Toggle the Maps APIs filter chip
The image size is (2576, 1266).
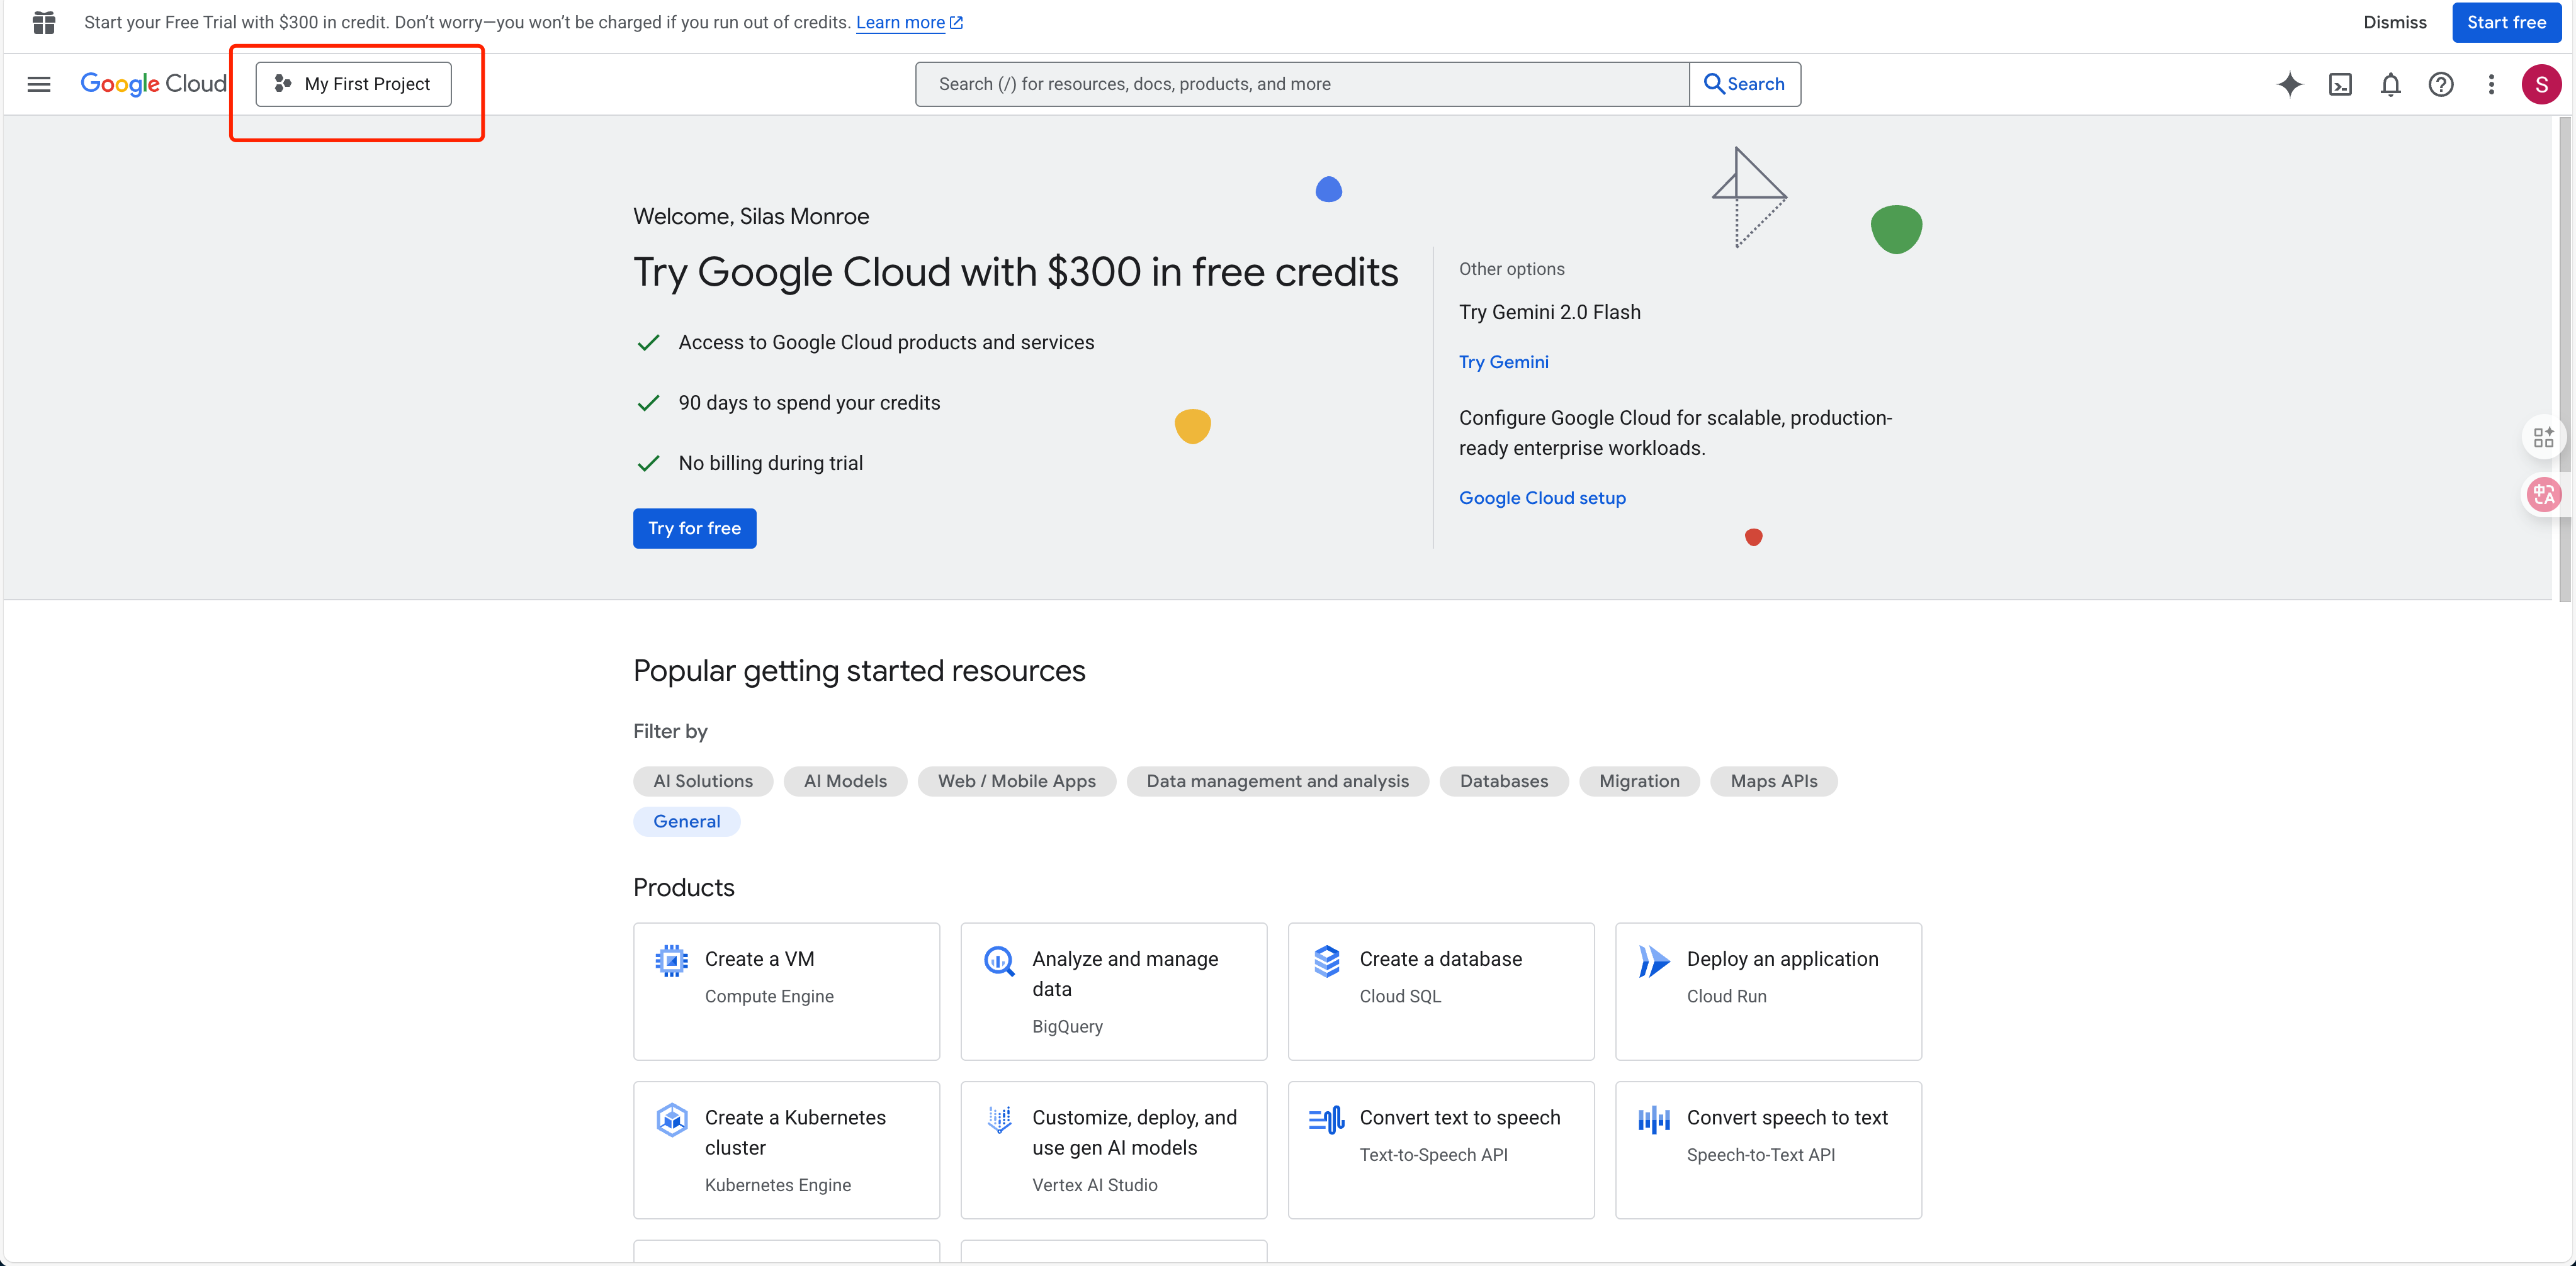1773,781
